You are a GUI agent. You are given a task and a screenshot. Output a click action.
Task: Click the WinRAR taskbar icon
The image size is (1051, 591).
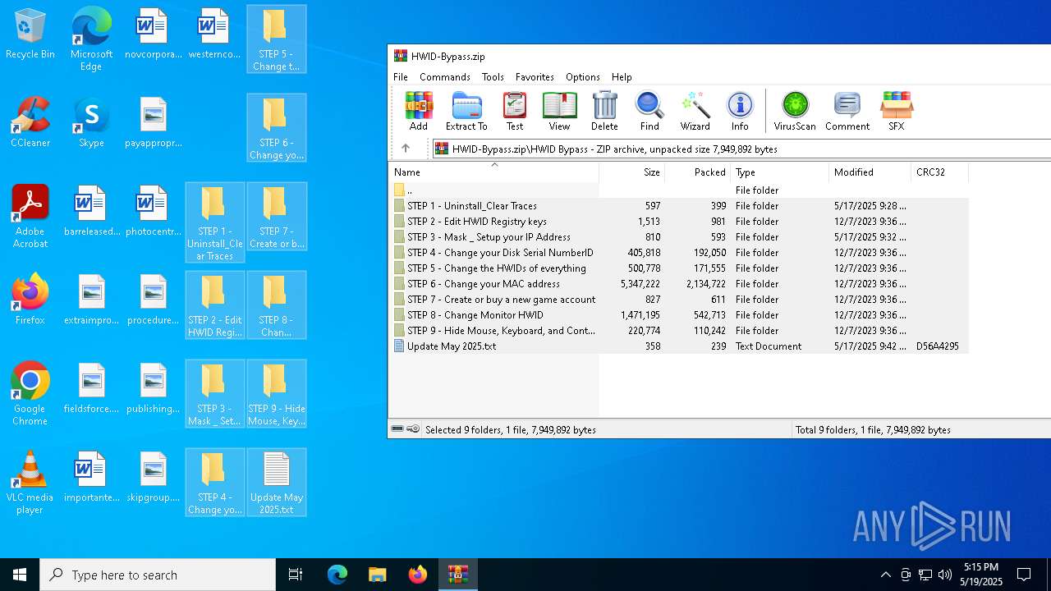click(x=457, y=575)
